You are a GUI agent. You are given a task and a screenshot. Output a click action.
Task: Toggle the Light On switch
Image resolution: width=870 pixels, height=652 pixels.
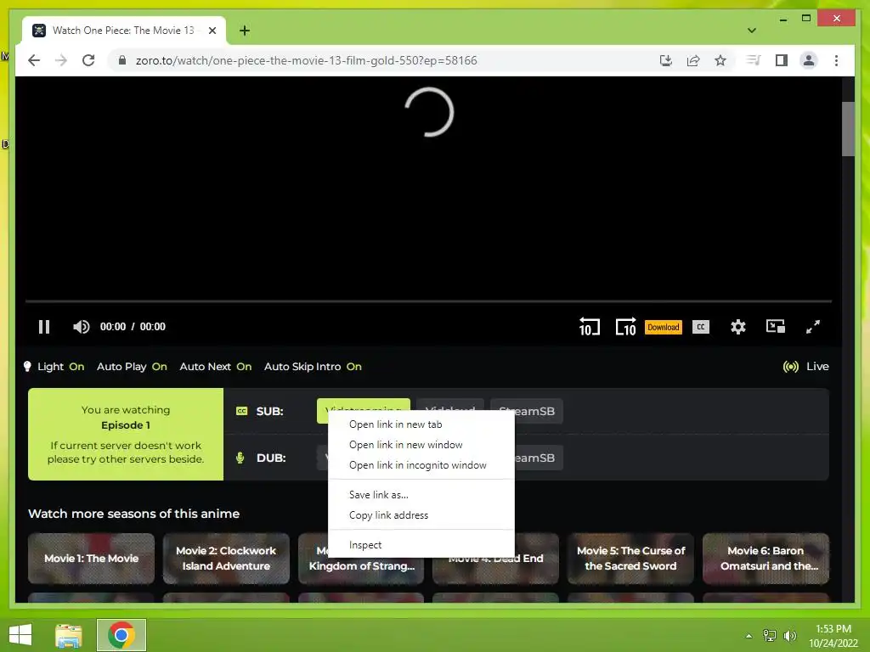[x=54, y=367]
